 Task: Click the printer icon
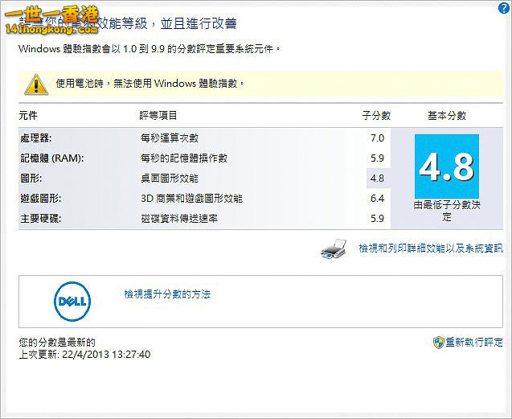point(334,249)
